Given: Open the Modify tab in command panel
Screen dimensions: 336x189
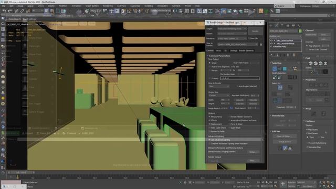Looking at the screenshot, I should coord(277,26).
